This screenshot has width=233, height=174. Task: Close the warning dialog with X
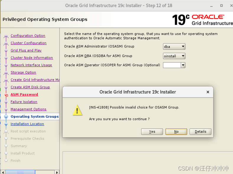click(208, 92)
